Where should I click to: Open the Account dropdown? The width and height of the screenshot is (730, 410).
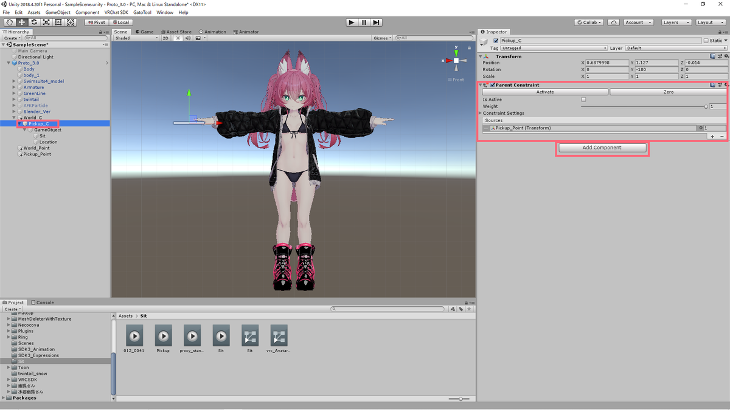638,22
